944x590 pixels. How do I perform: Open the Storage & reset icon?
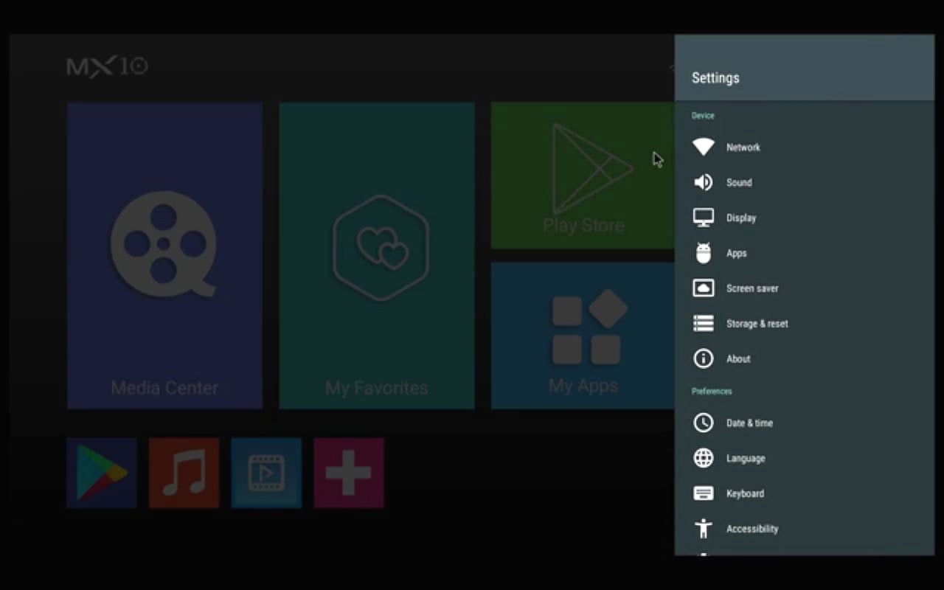point(704,324)
